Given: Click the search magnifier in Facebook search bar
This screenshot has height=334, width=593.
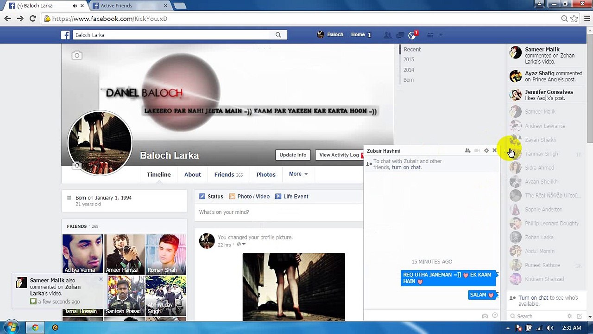Looking at the screenshot, I should [278, 35].
